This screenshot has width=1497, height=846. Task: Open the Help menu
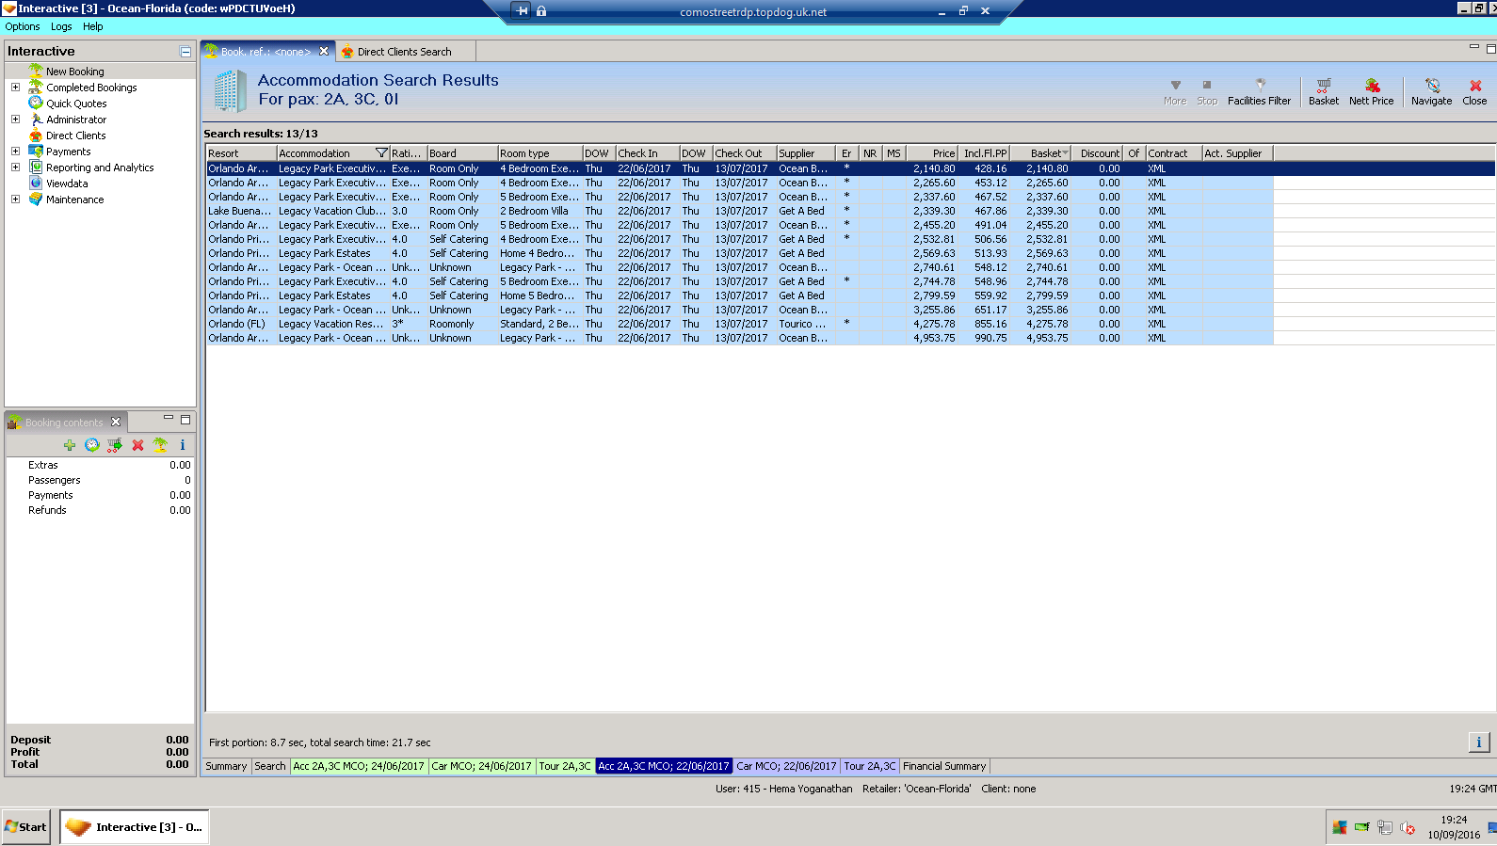pyautogui.click(x=92, y=26)
